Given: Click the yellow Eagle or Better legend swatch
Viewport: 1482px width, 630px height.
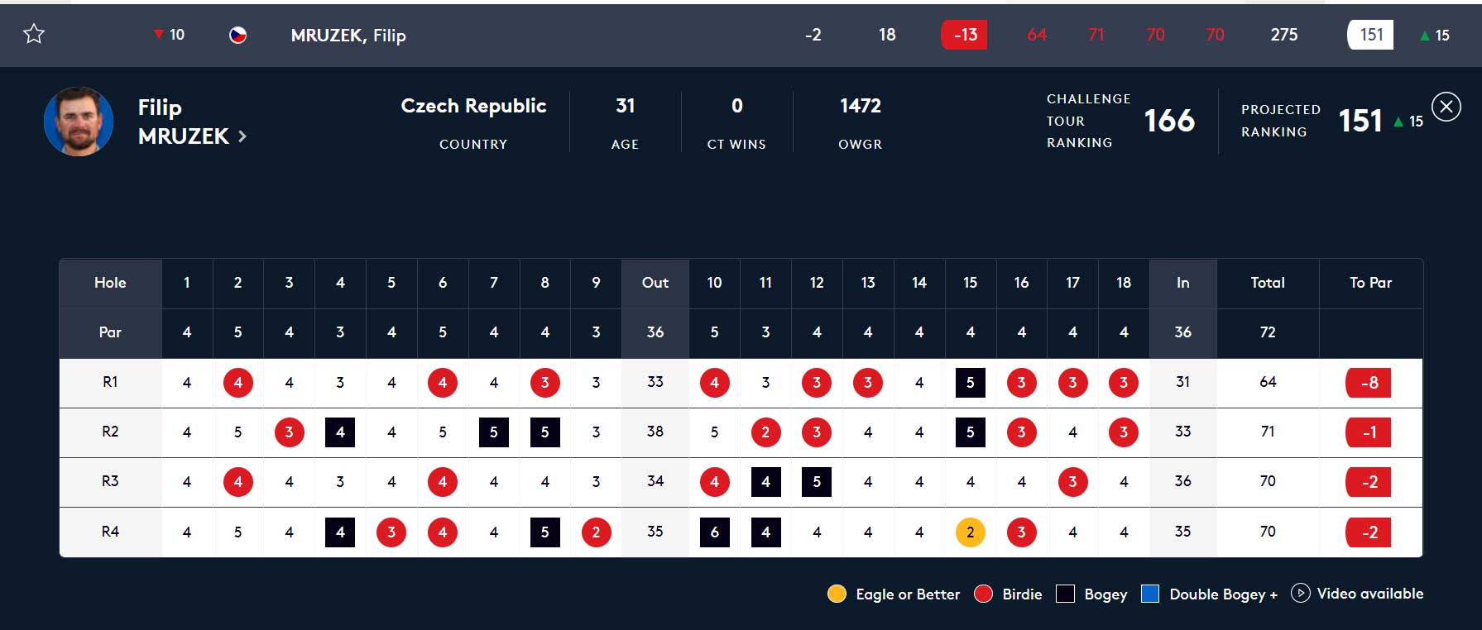Looking at the screenshot, I should 837,594.
